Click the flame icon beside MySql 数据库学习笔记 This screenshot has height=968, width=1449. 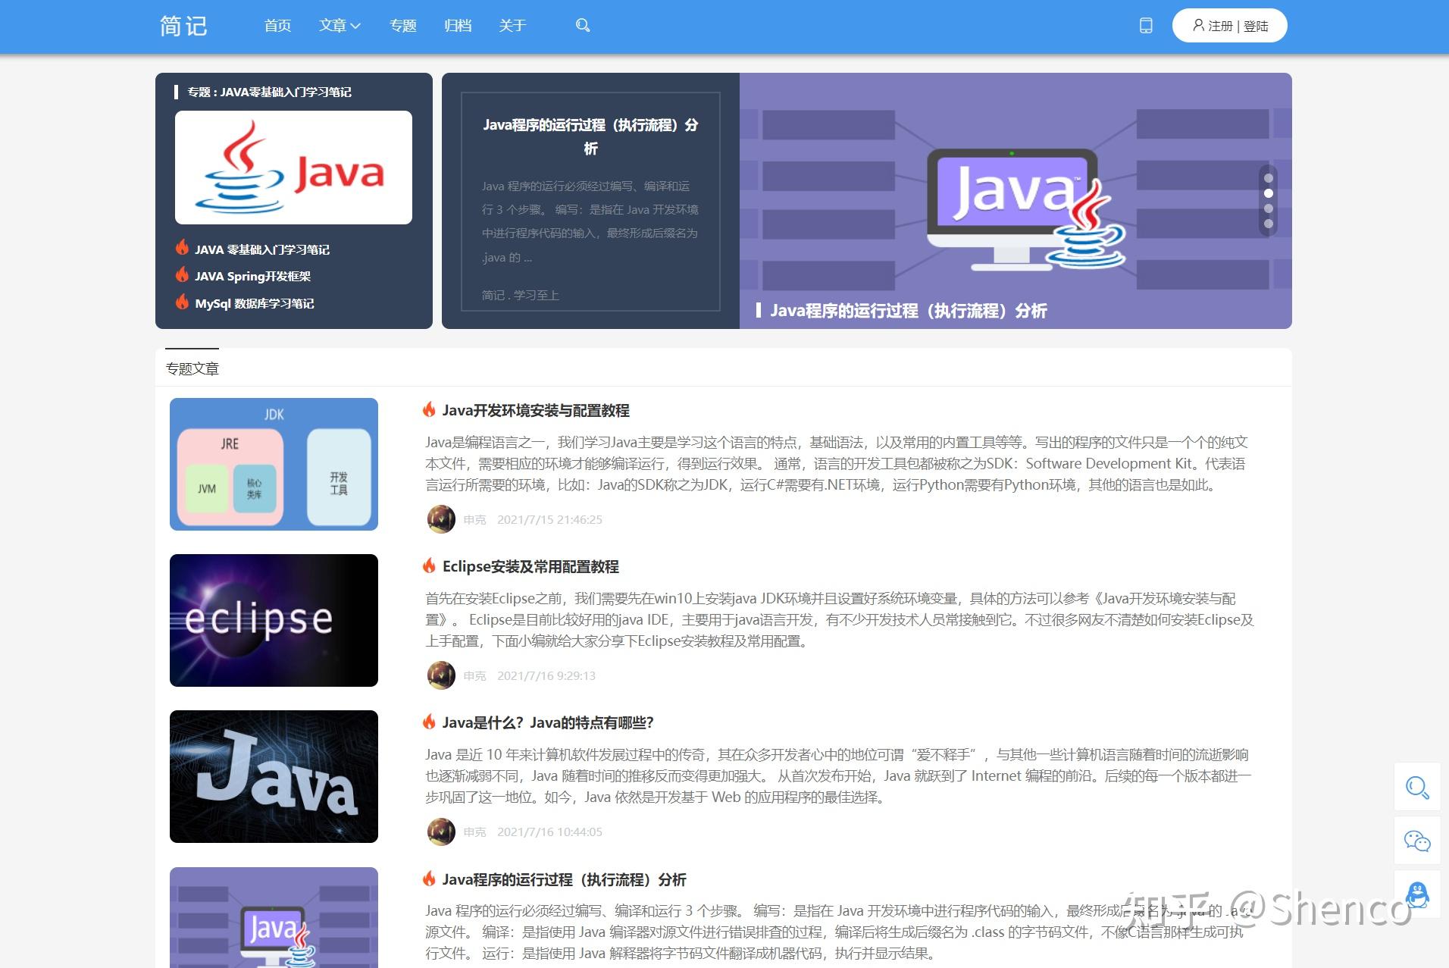click(x=182, y=302)
